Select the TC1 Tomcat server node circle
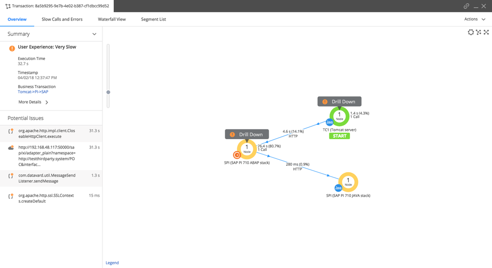 (x=339, y=116)
